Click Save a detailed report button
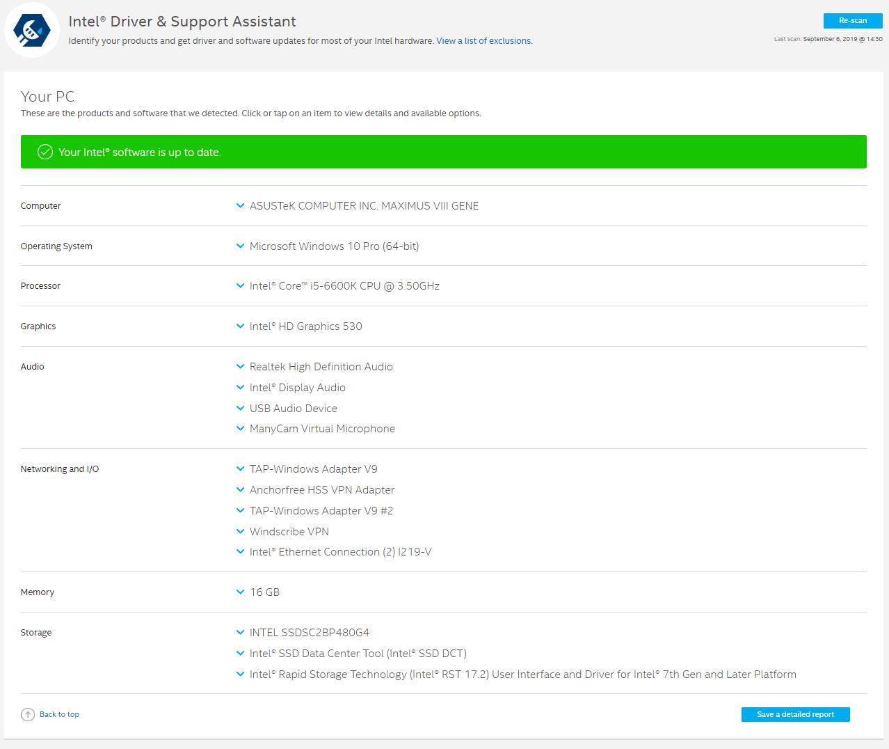 click(795, 714)
